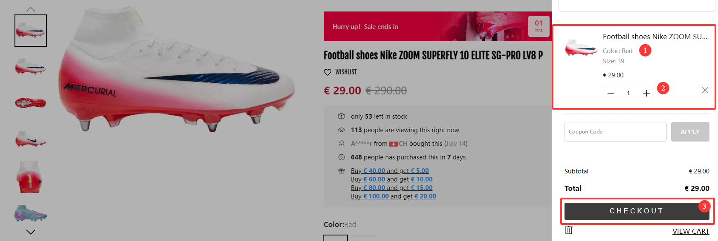Image resolution: width=718 pixels, height=241 pixels.
Task: Remove the item with the X icon
Action: (x=705, y=90)
